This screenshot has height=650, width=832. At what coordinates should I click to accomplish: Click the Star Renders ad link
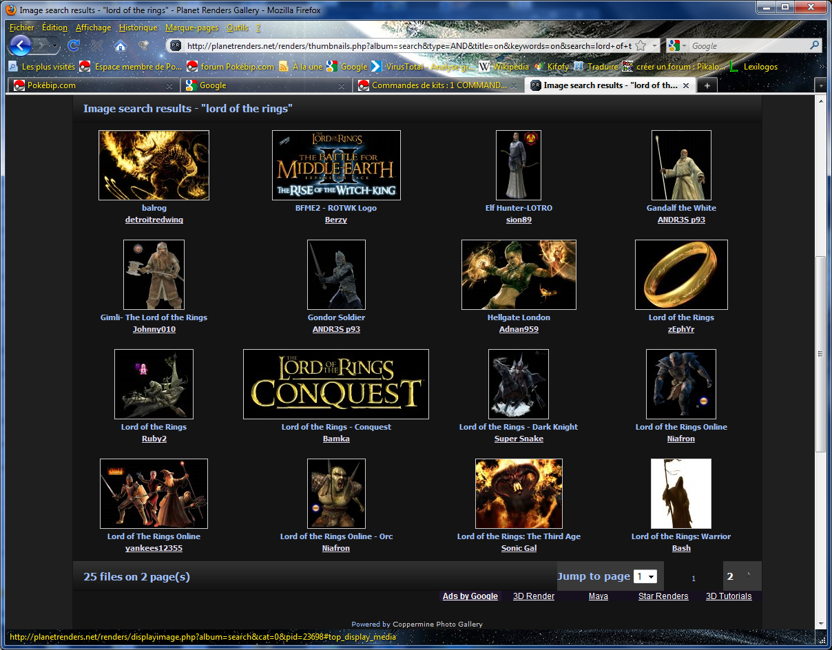click(663, 596)
